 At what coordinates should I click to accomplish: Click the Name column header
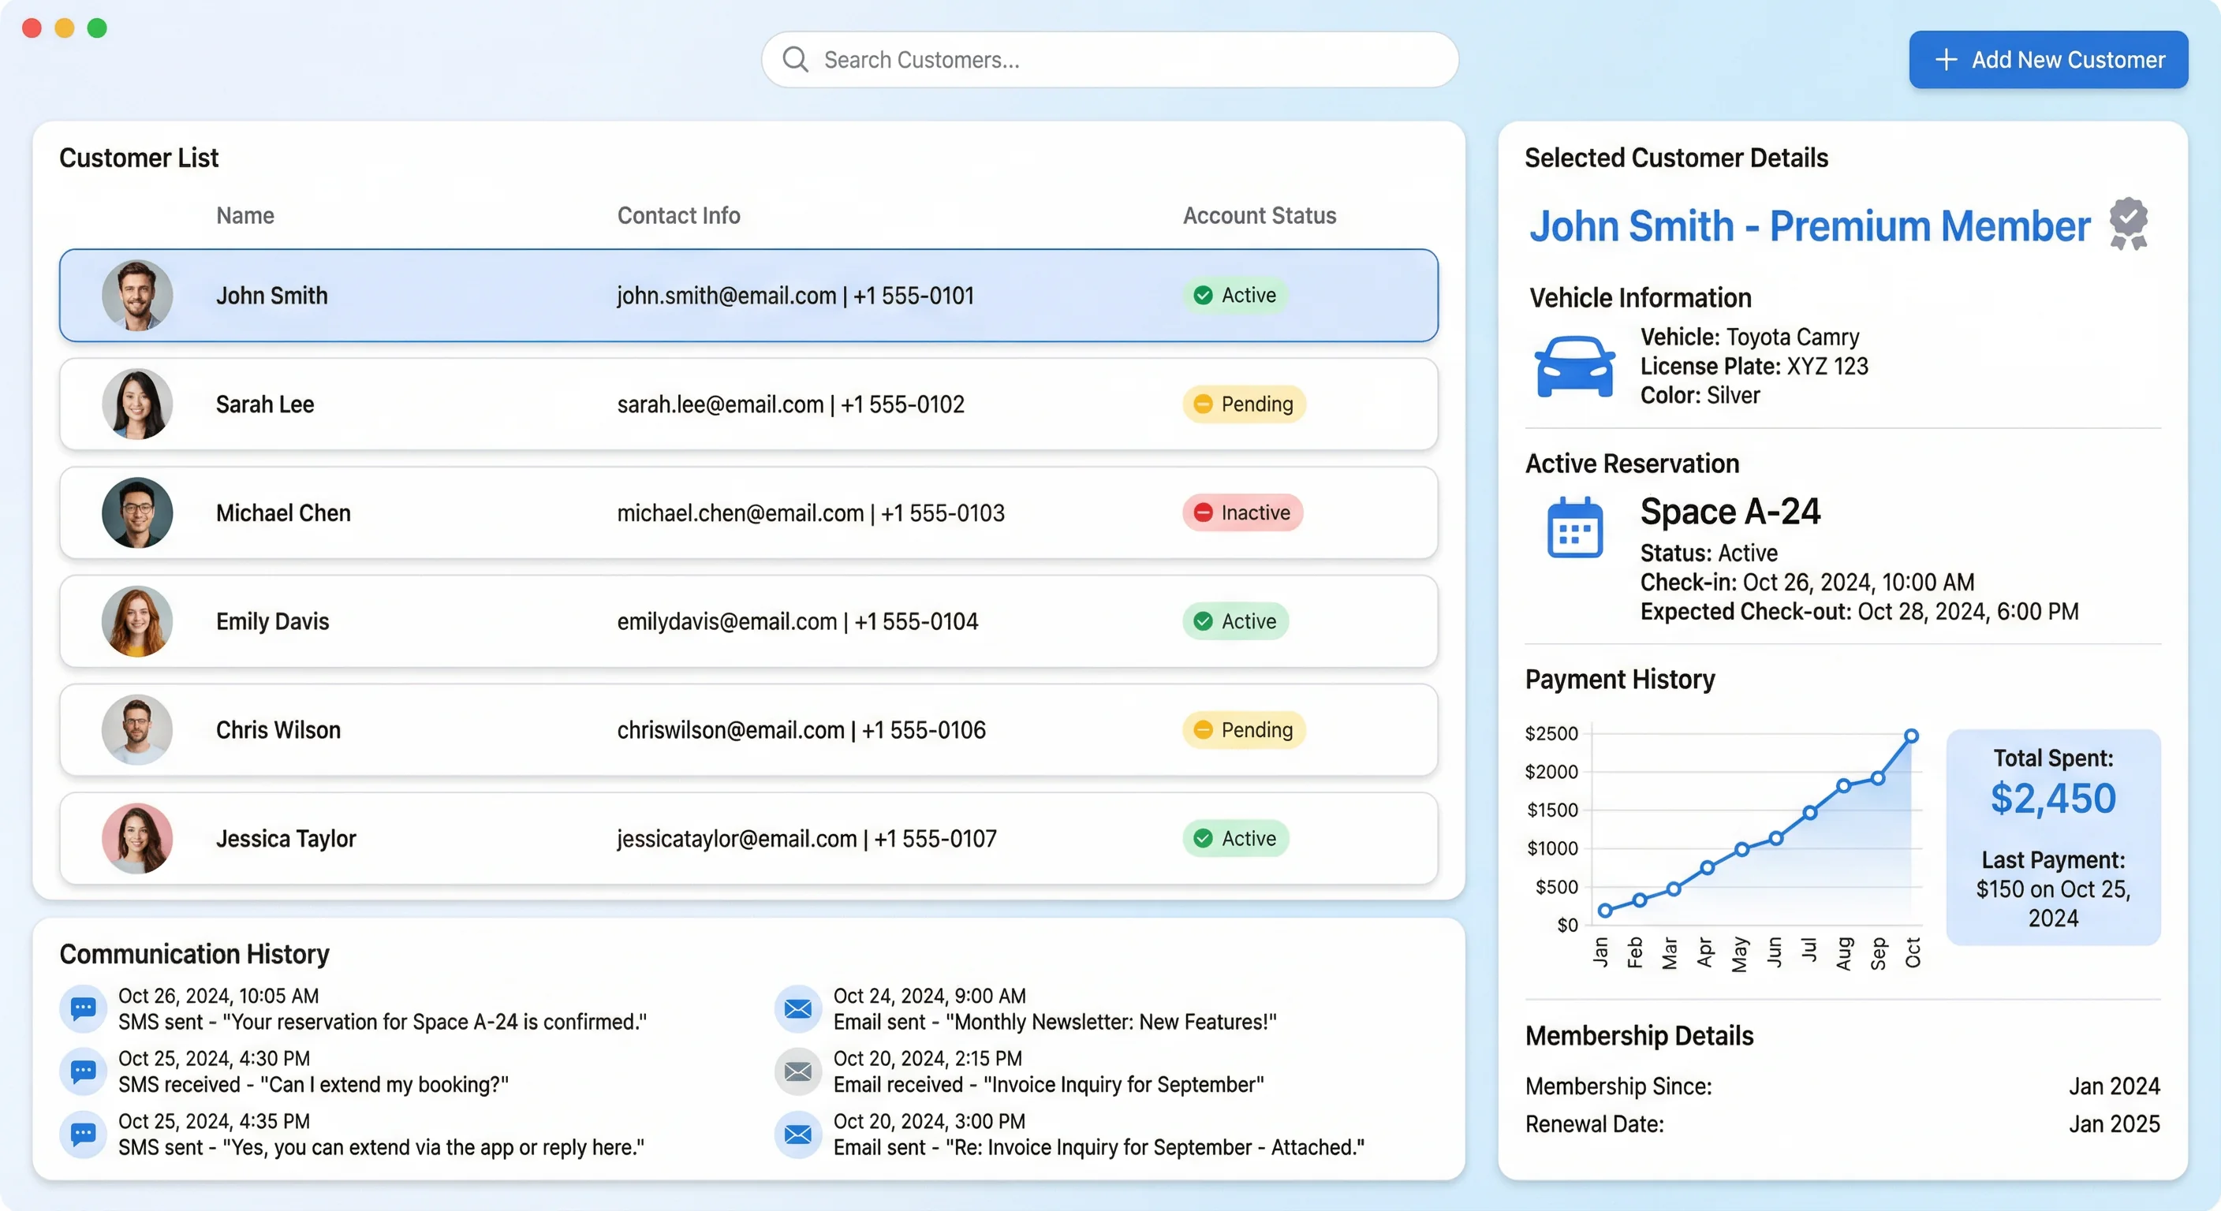(x=244, y=215)
